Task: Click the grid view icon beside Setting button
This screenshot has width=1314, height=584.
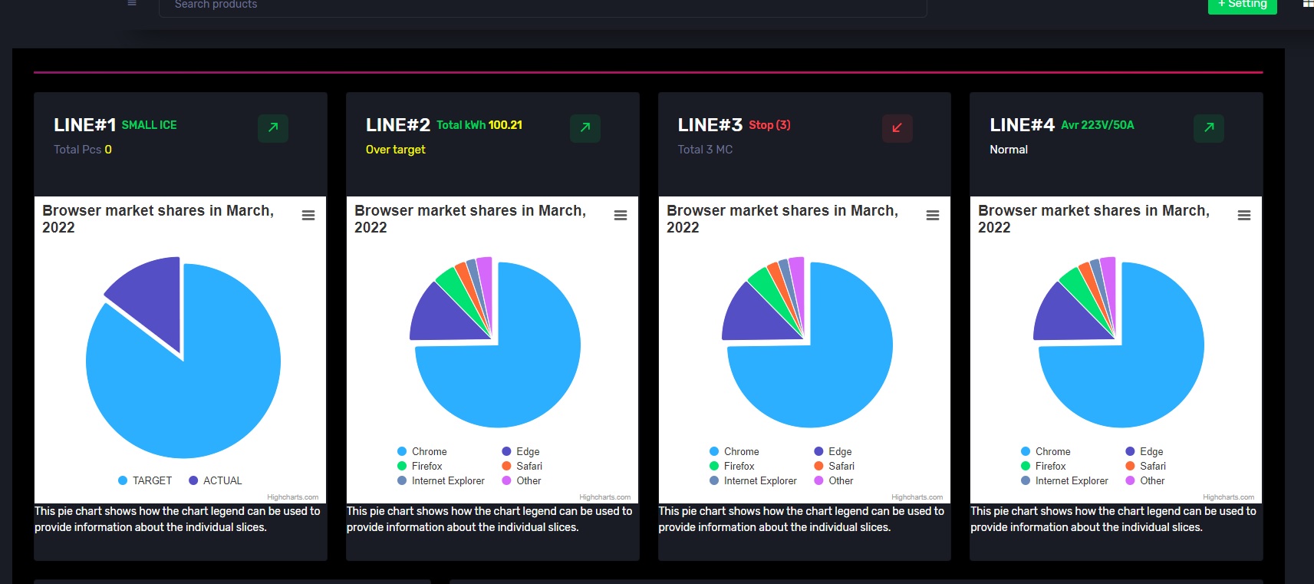Action: (x=1307, y=4)
